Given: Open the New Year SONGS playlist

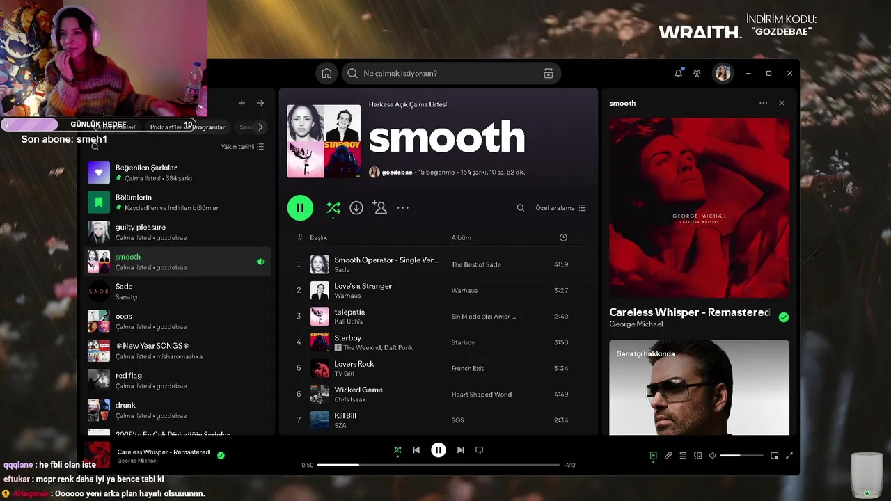Looking at the screenshot, I should coord(178,351).
